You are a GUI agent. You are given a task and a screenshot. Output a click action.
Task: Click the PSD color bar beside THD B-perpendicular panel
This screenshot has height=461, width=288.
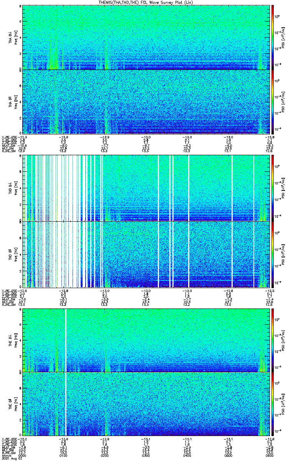[x=273, y=188]
